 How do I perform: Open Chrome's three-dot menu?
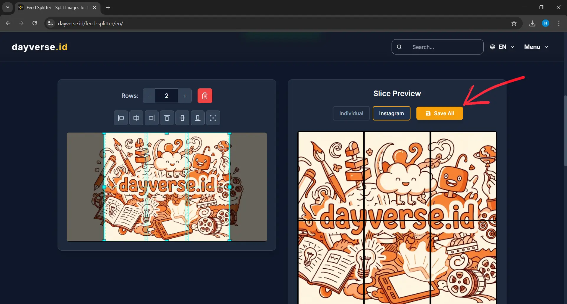click(559, 23)
